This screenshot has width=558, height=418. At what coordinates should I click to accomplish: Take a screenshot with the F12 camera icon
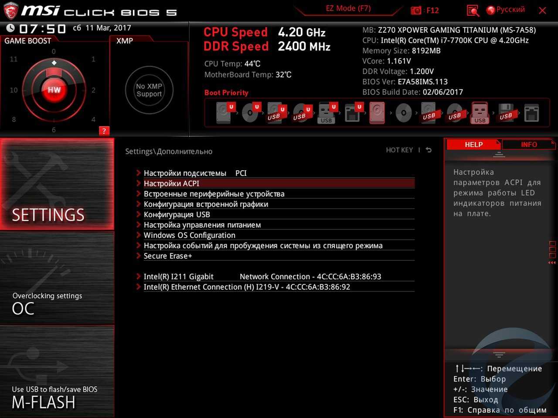[x=416, y=10]
